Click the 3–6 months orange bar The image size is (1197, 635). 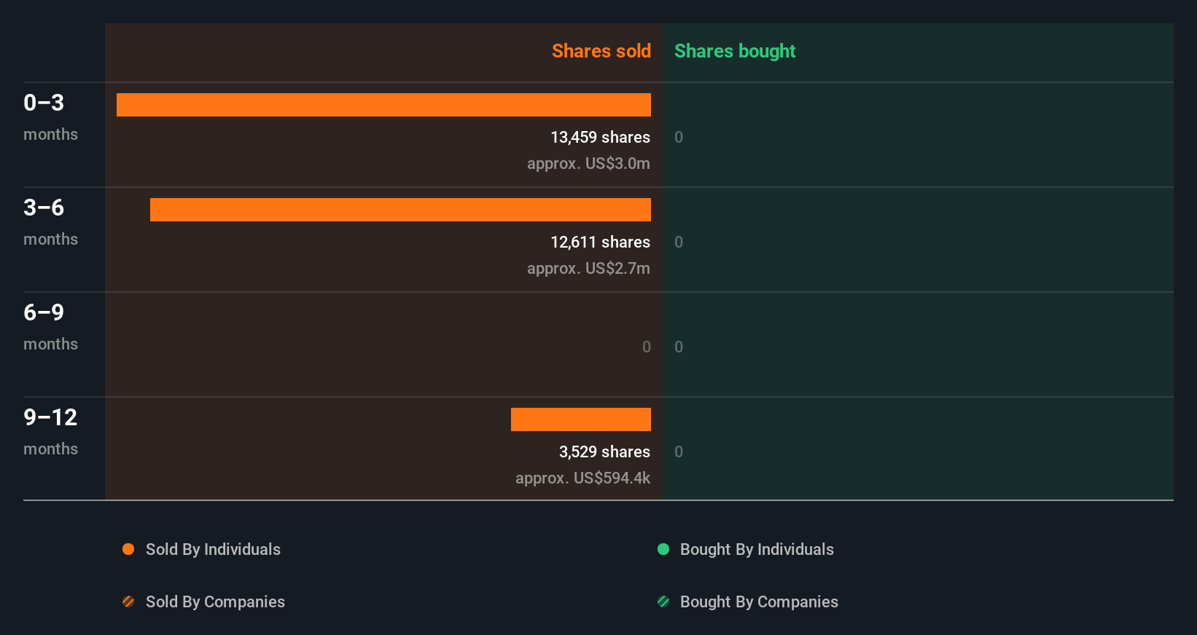[x=400, y=210]
